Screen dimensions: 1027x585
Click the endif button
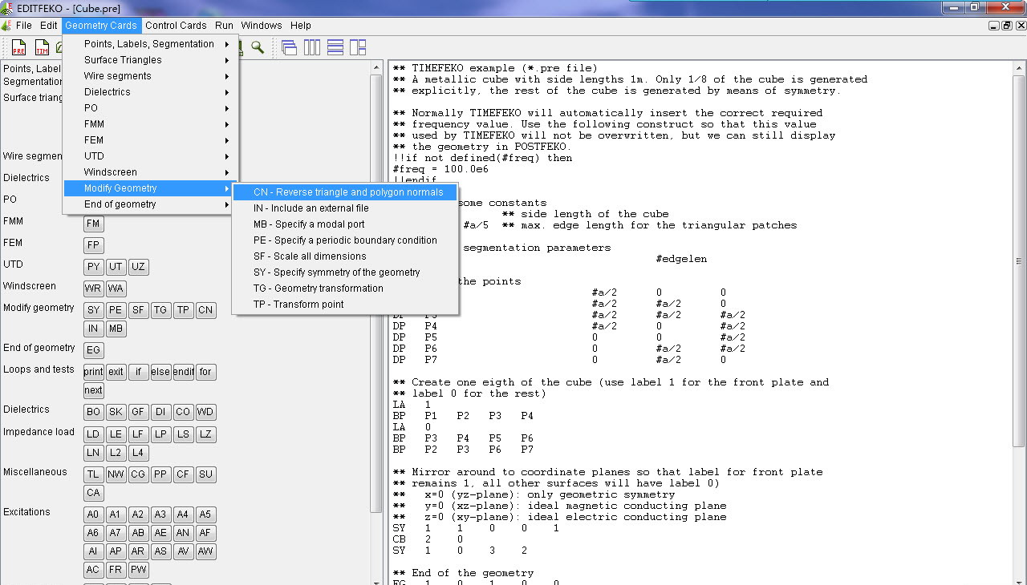click(184, 372)
